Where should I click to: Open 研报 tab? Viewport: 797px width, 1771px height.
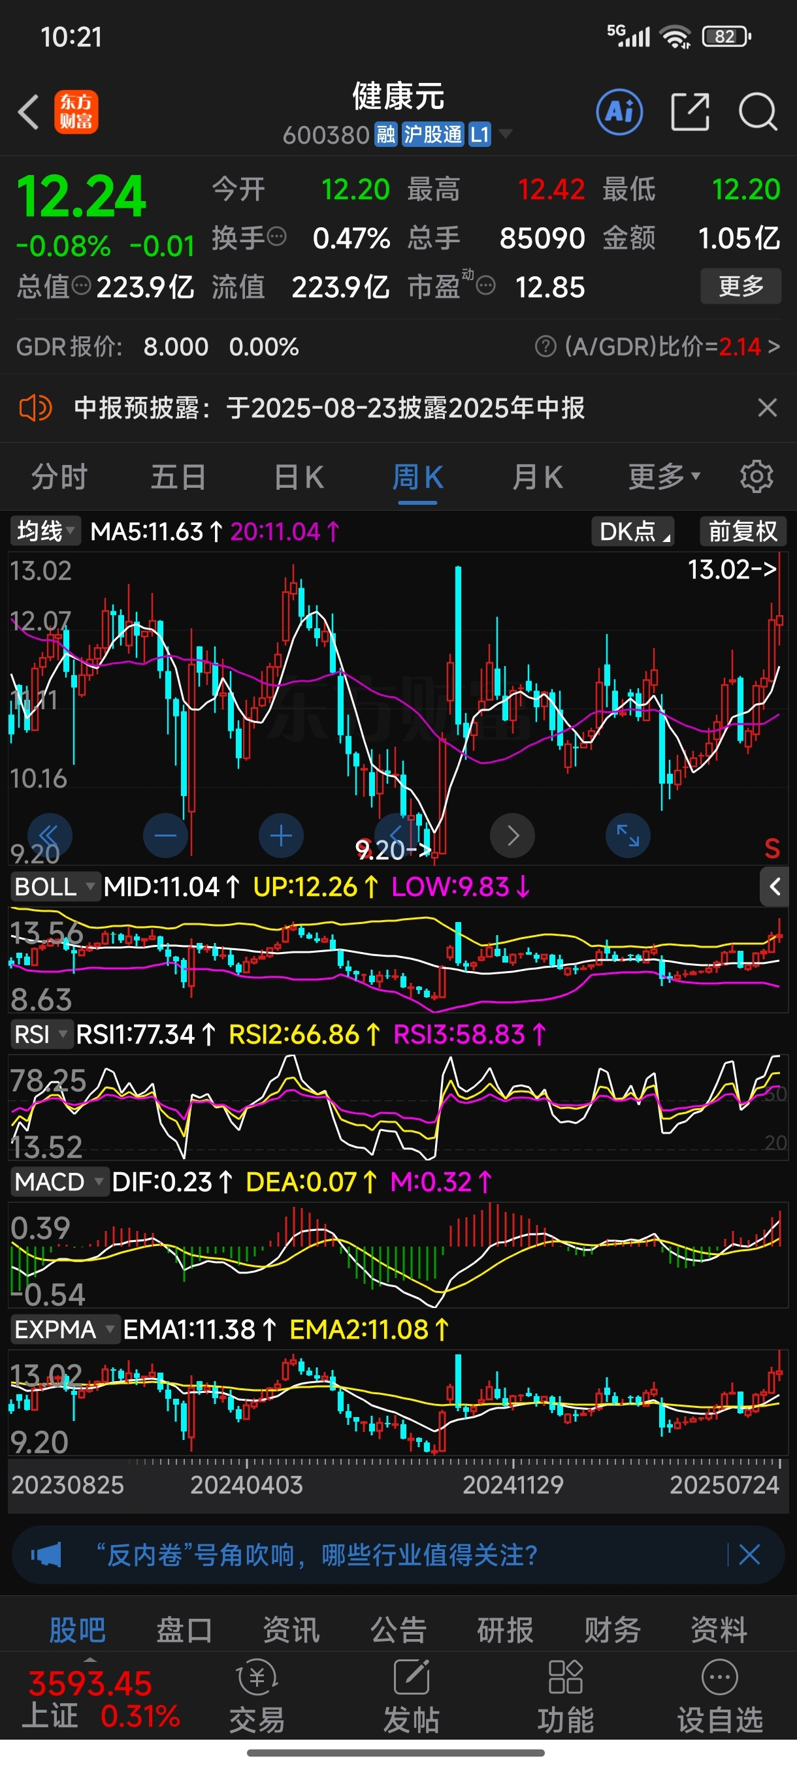[x=506, y=1630]
